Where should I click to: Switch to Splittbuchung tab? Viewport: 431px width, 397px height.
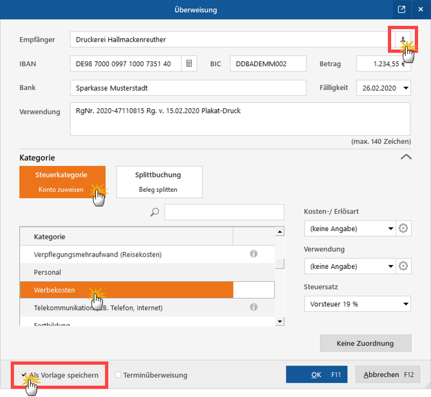click(x=159, y=181)
